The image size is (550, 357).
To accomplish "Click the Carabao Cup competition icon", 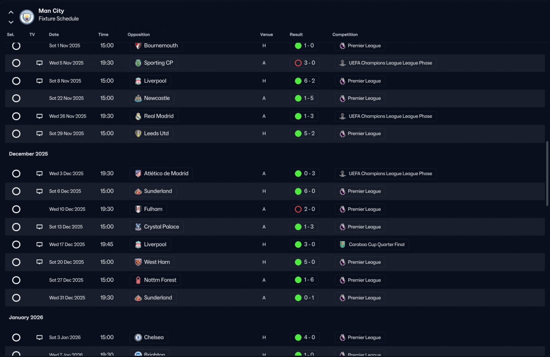I will (x=342, y=244).
